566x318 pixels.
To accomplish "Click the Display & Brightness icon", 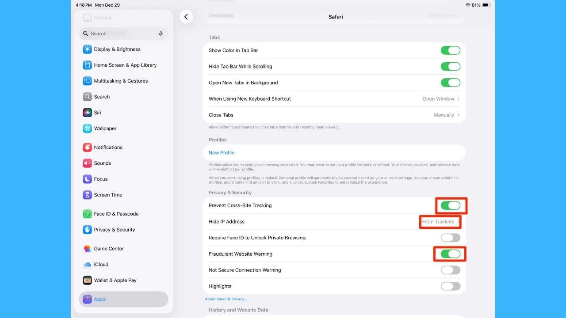I will tap(87, 49).
